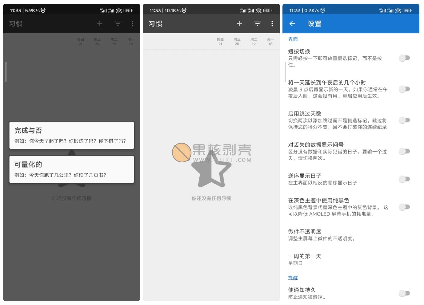
Task: Tap the 周四 21 day header on the light screen
Action: 220,42
